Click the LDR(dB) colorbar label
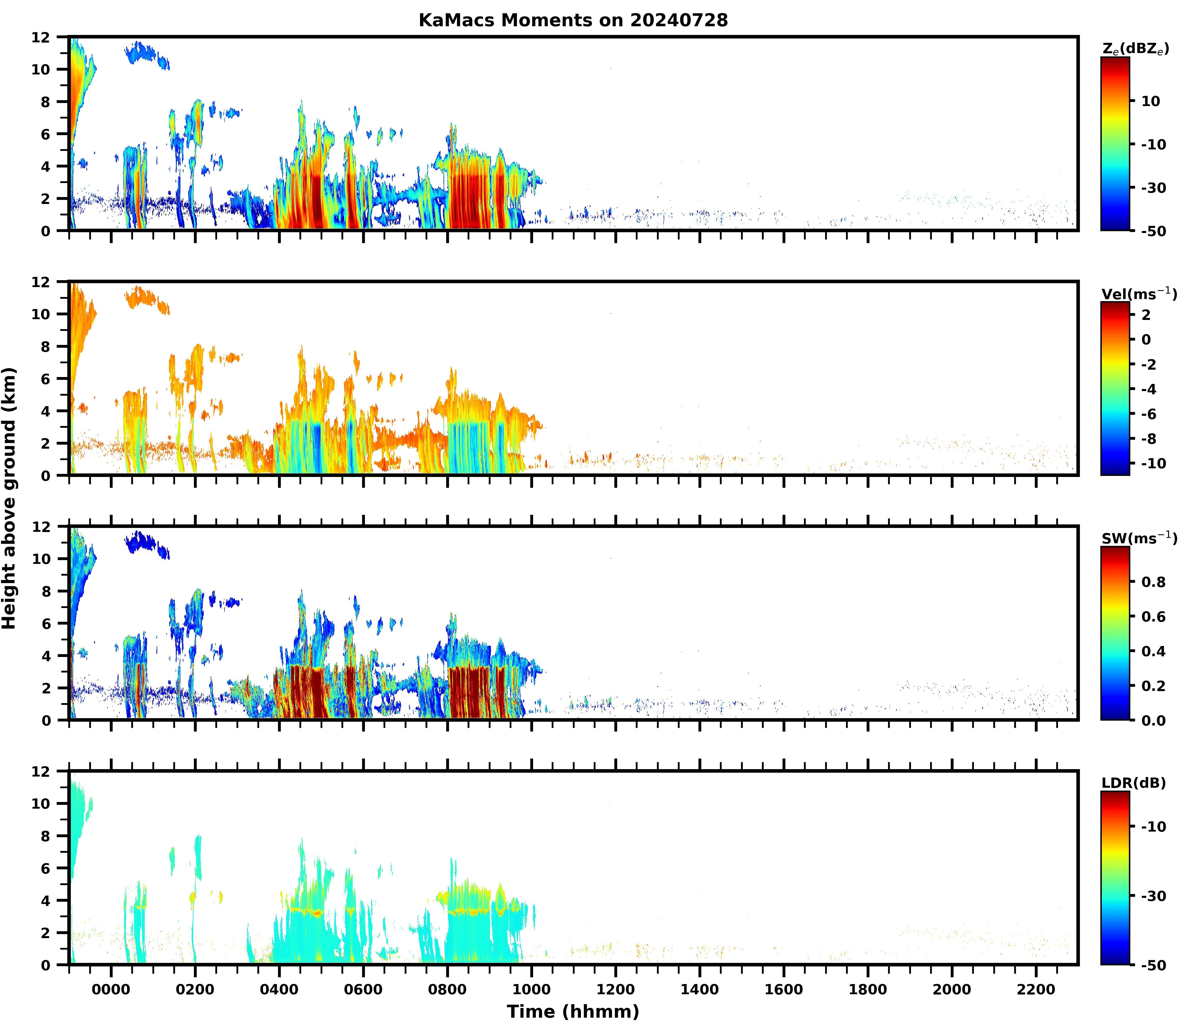This screenshot has height=1034, width=1190. click(1133, 783)
